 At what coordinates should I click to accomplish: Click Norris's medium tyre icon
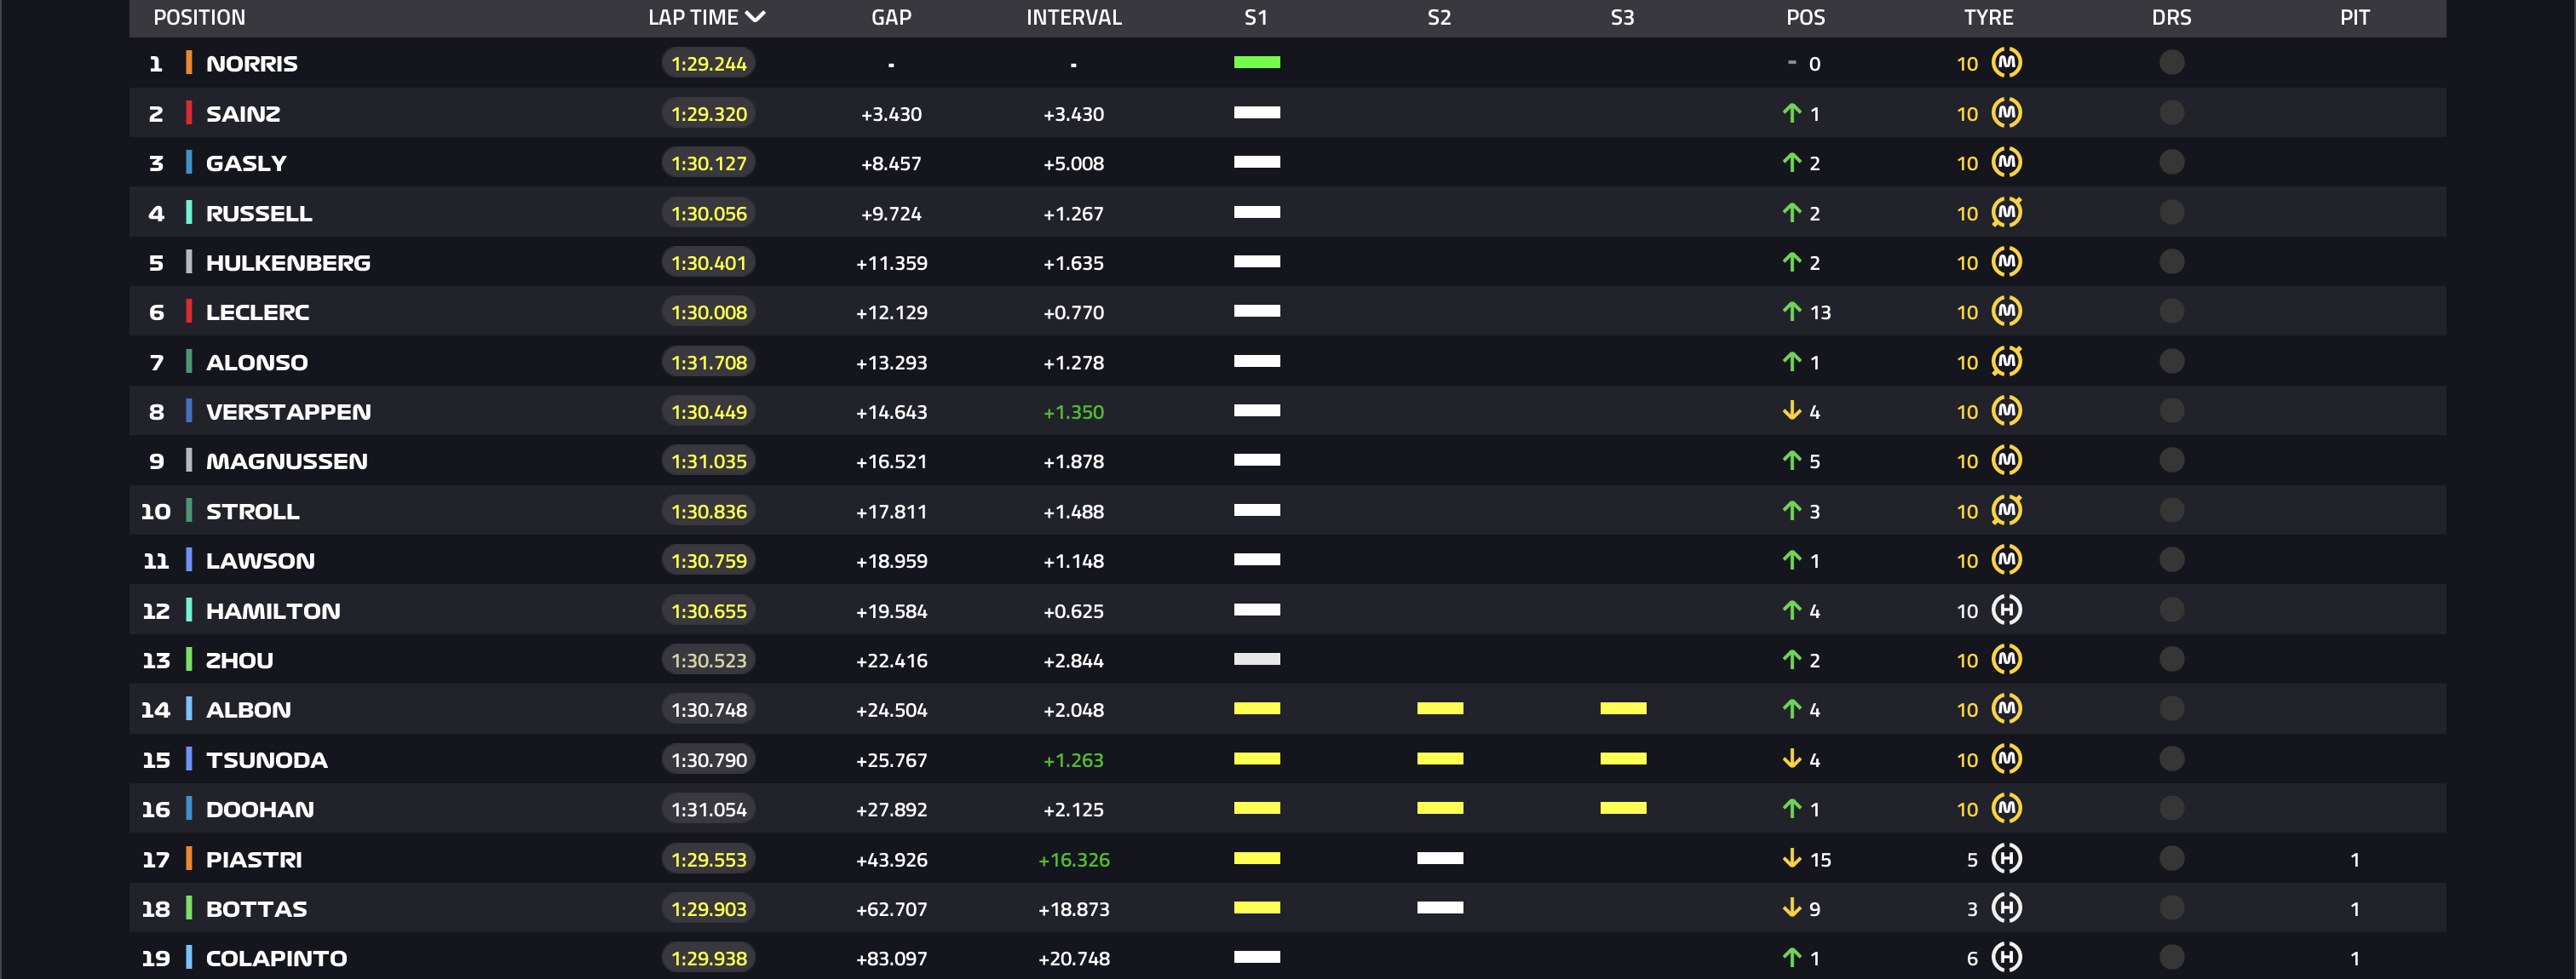pyautogui.click(x=2006, y=63)
